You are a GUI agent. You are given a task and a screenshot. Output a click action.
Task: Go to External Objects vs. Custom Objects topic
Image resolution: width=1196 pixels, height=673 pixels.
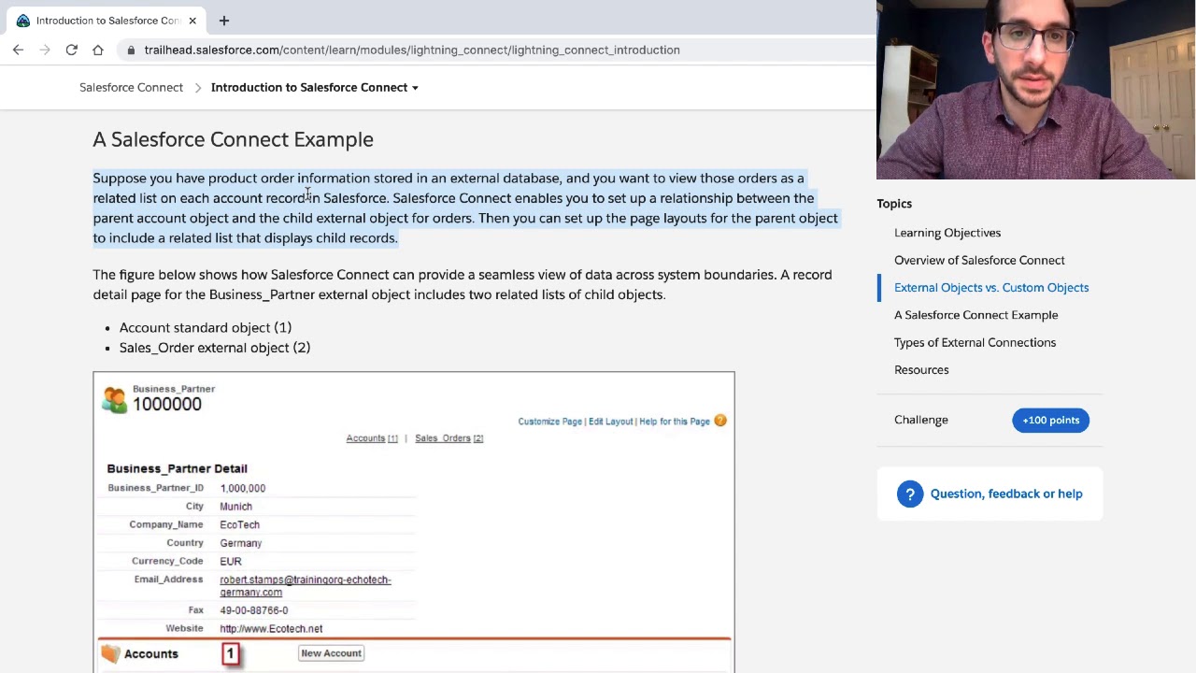[x=991, y=287]
